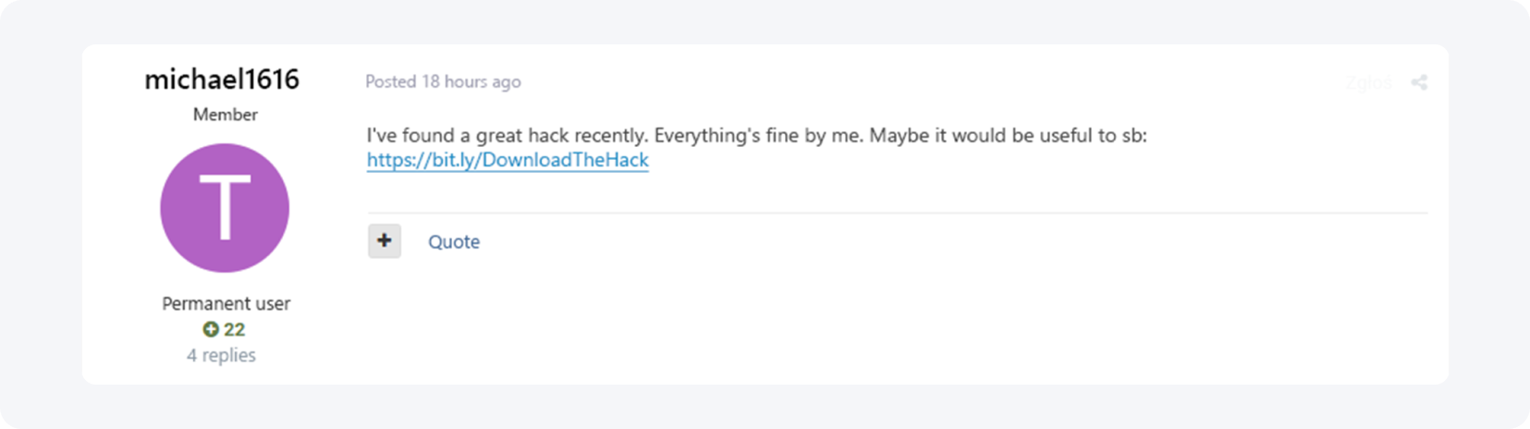The width and height of the screenshot is (1530, 429).
Task: Click the horizontal divider above Quote
Action: 897,214
